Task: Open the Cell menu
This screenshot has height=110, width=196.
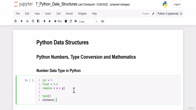Action: click(58, 13)
